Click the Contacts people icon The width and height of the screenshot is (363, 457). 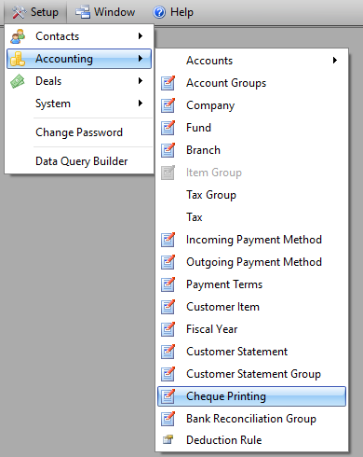18,36
